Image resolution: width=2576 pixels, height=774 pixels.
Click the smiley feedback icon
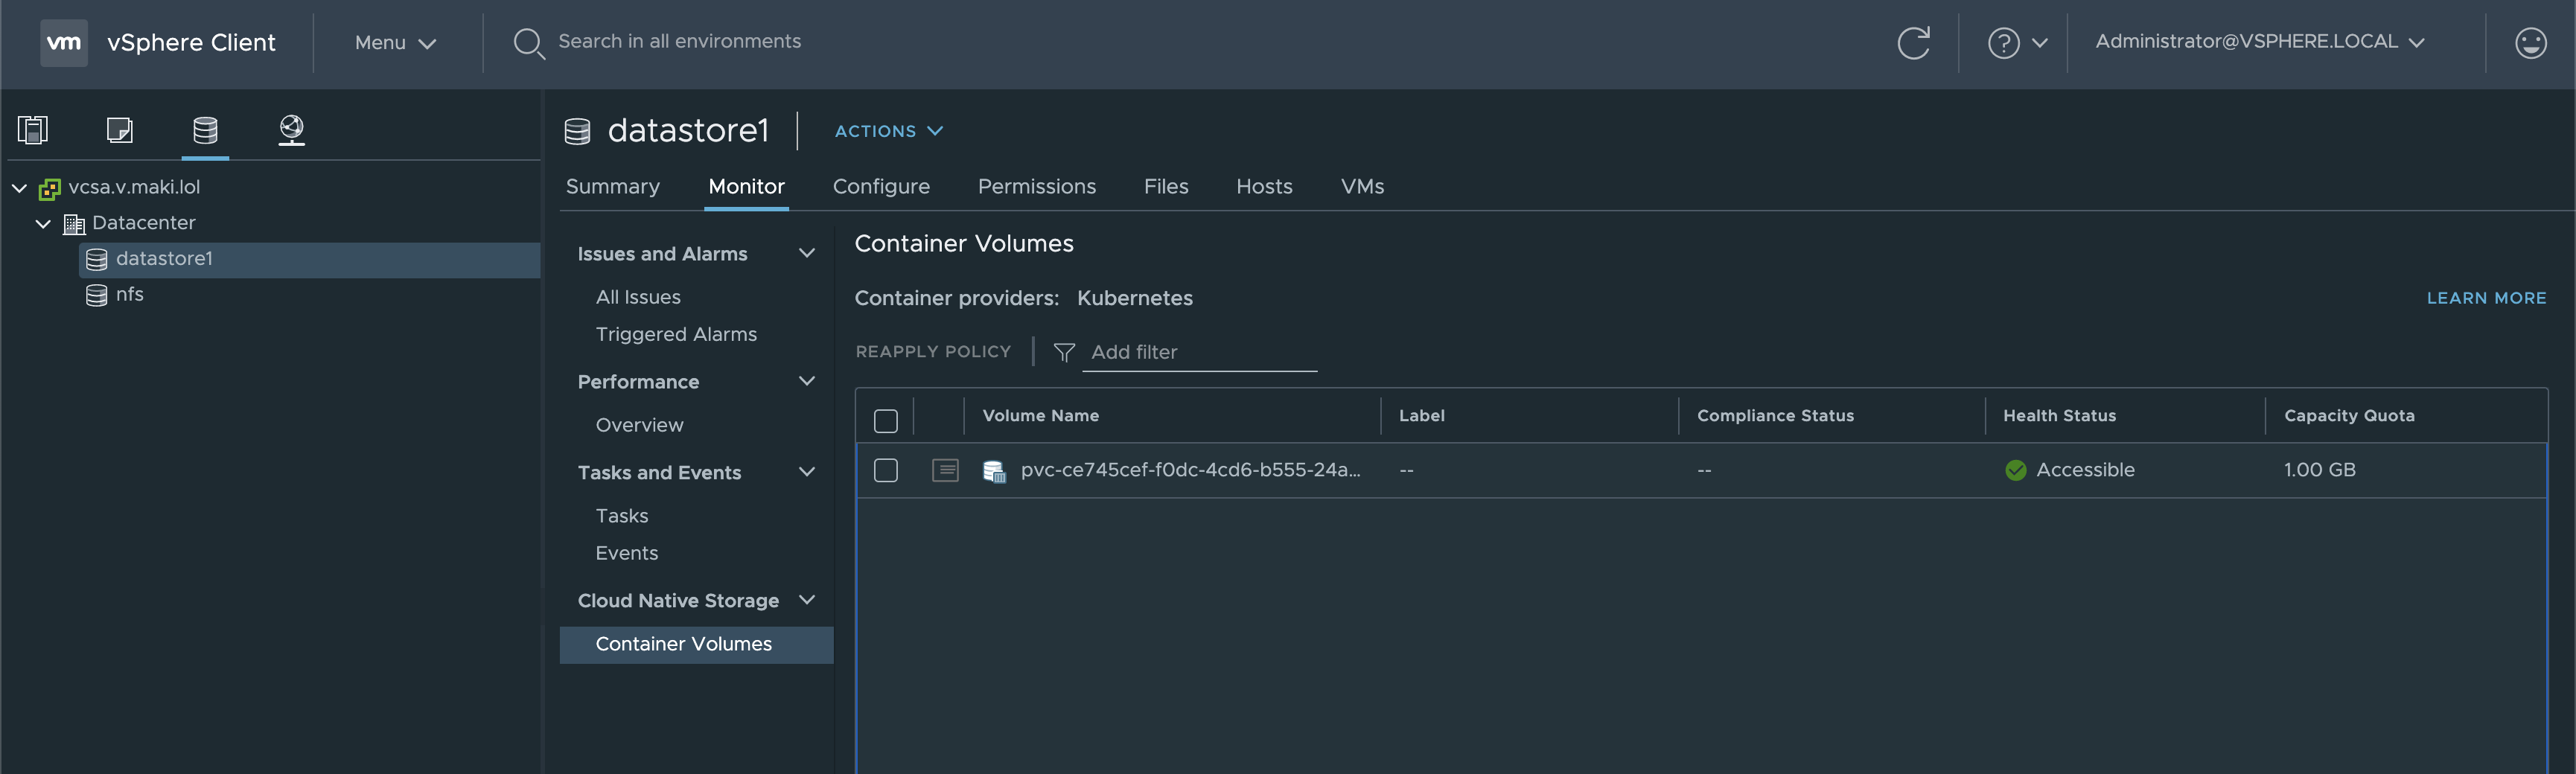2530,43
